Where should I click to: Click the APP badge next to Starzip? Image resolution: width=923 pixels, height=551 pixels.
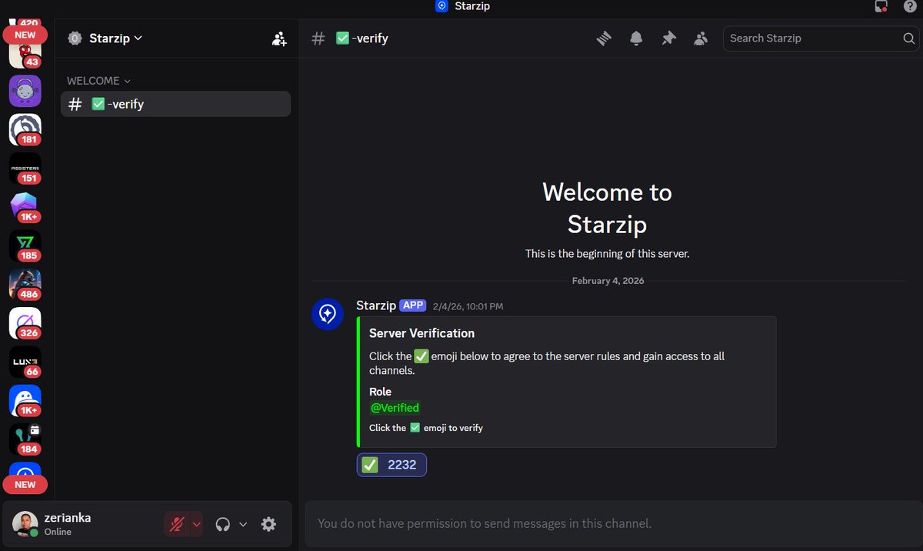pos(413,306)
